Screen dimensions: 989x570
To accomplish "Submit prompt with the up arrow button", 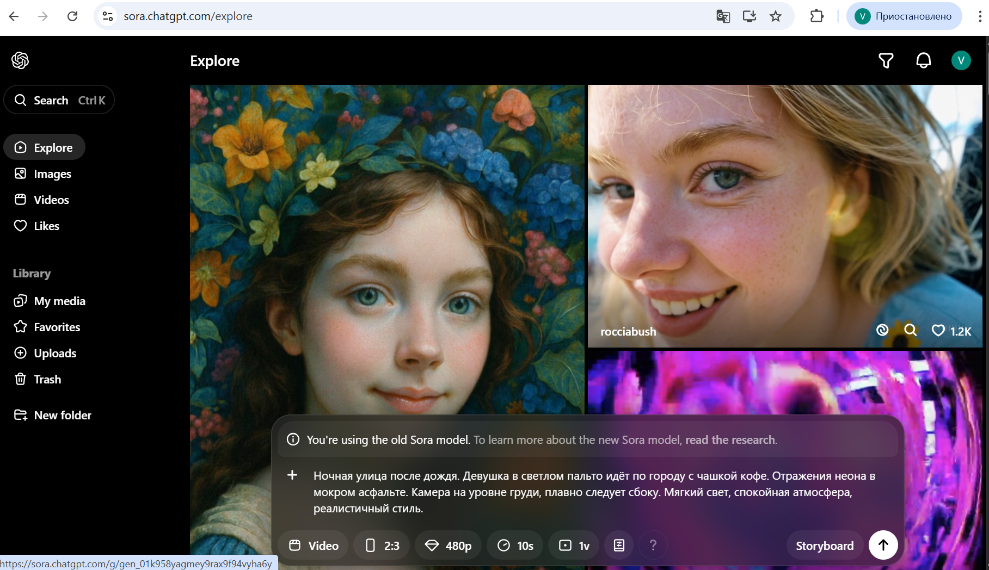I will point(883,545).
